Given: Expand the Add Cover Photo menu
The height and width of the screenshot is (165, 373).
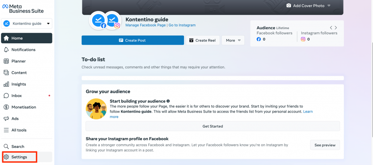Looking at the screenshot, I should coord(329,6).
